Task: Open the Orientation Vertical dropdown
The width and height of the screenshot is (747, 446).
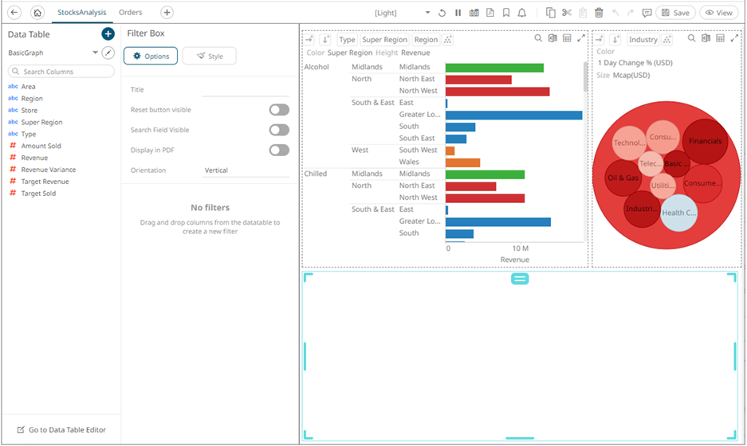Action: pos(246,170)
